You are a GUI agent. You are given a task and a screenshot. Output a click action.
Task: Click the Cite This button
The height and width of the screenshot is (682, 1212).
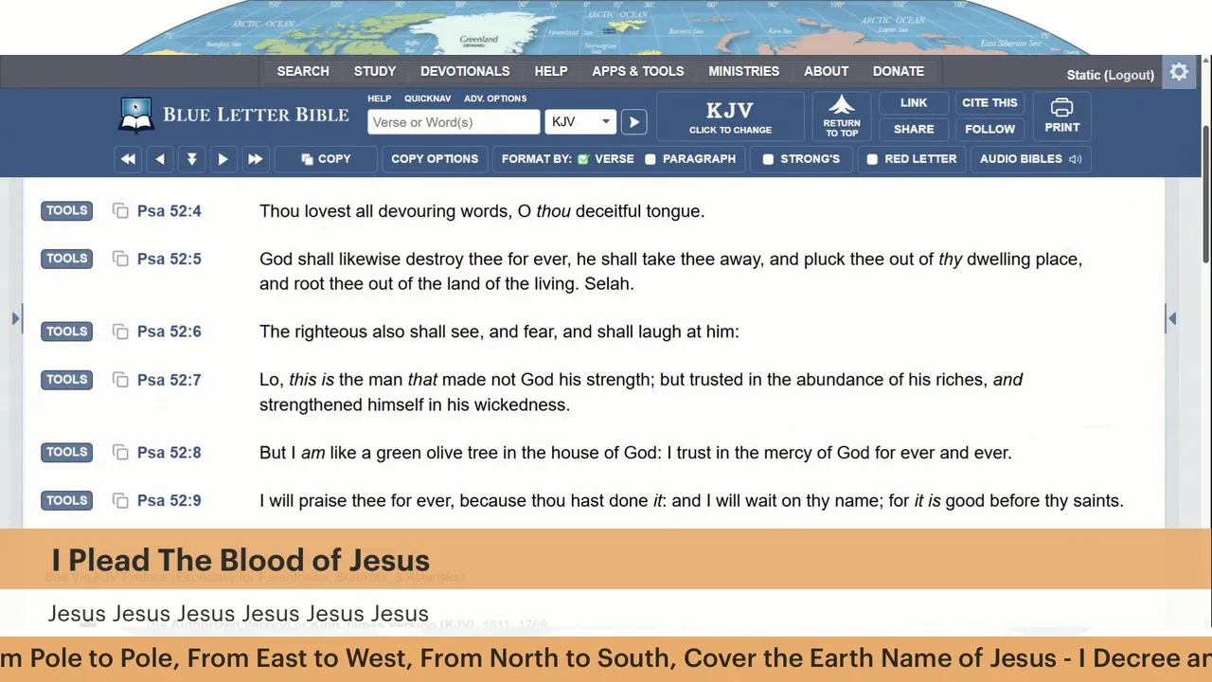pos(989,102)
